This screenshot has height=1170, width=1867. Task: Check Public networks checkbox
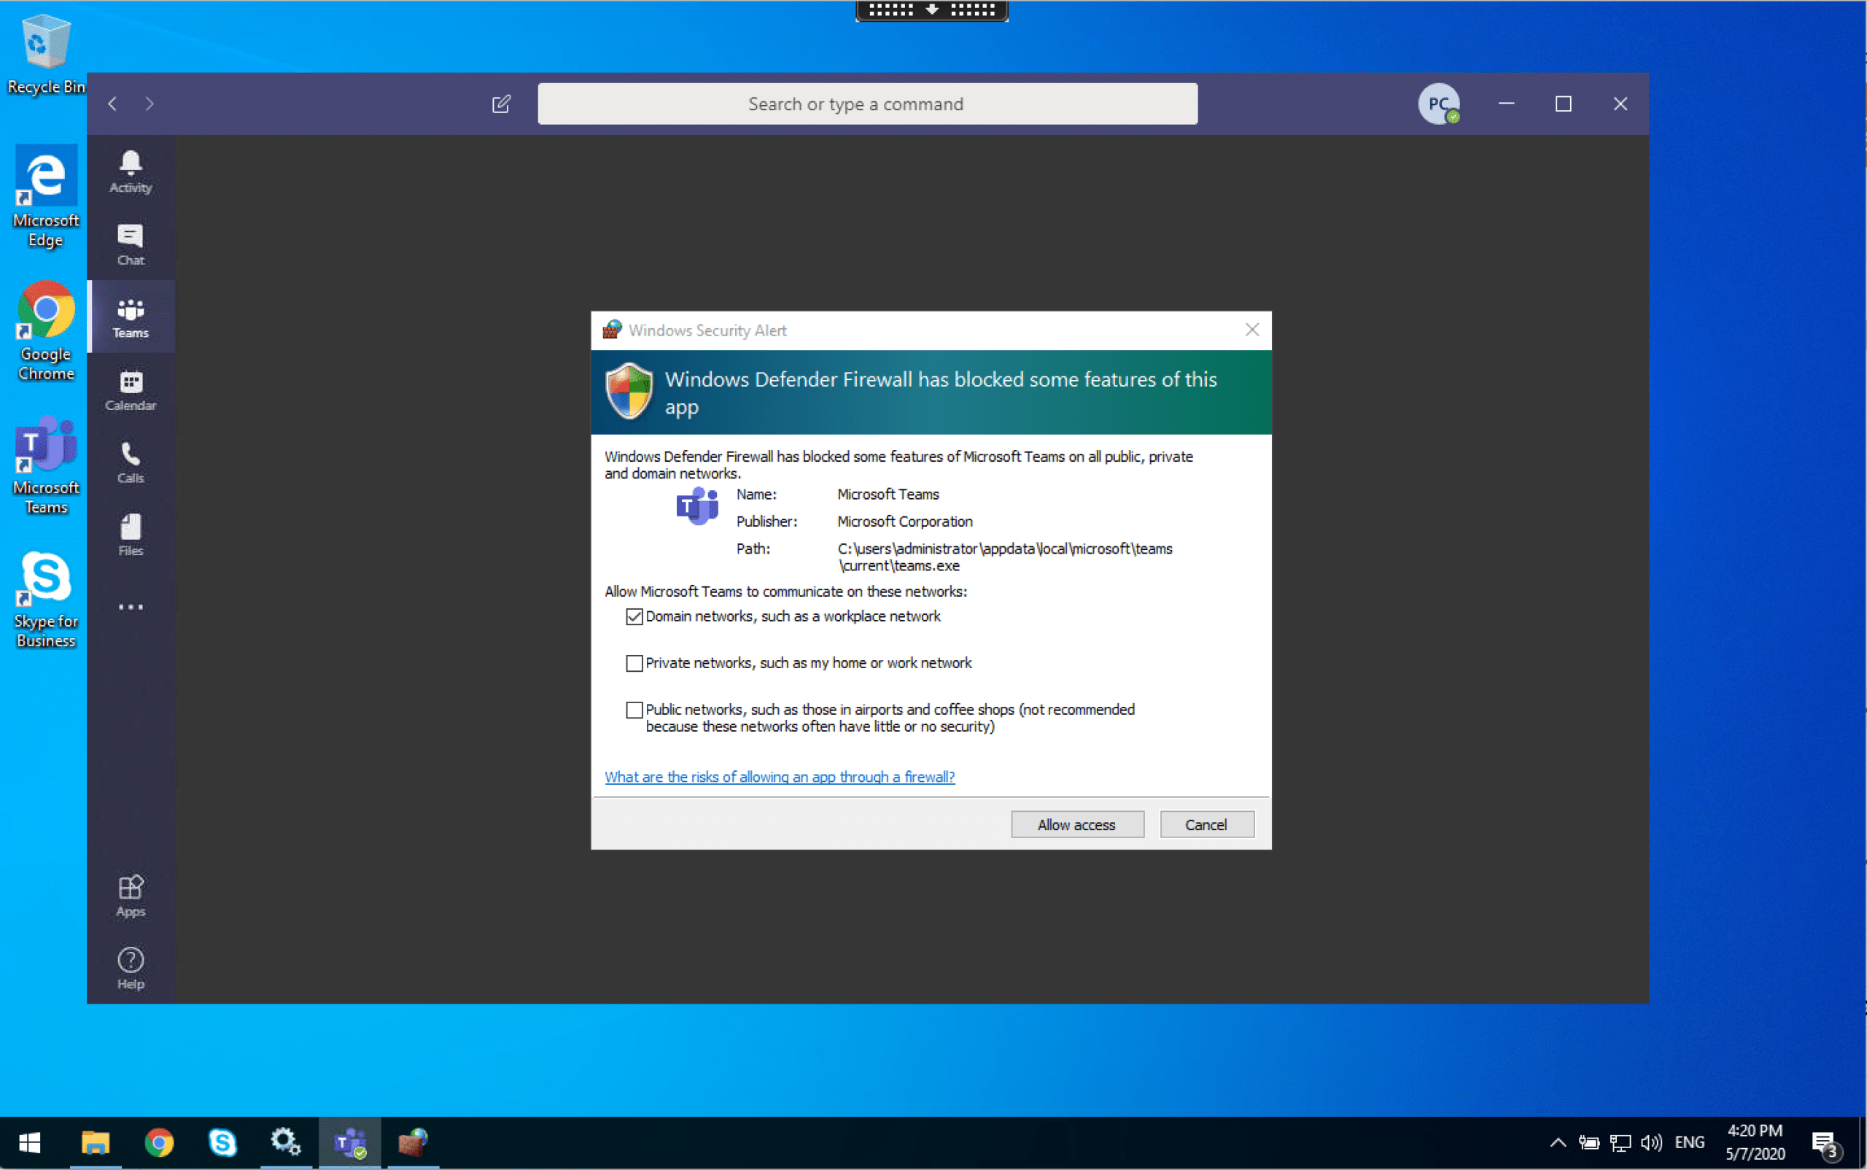634,710
